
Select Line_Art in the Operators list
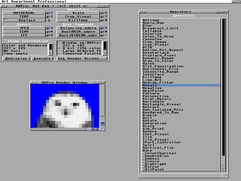[x=181, y=80]
